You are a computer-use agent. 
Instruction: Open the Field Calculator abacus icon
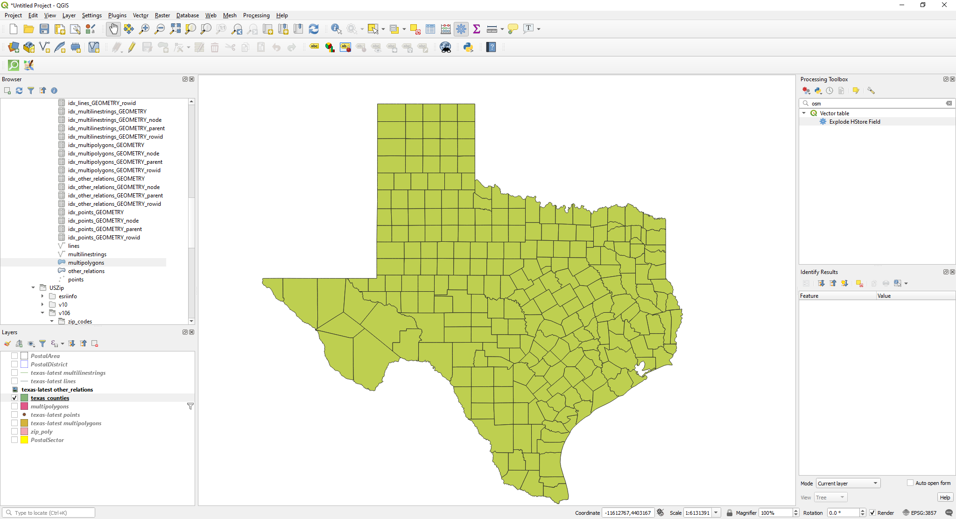tap(446, 29)
